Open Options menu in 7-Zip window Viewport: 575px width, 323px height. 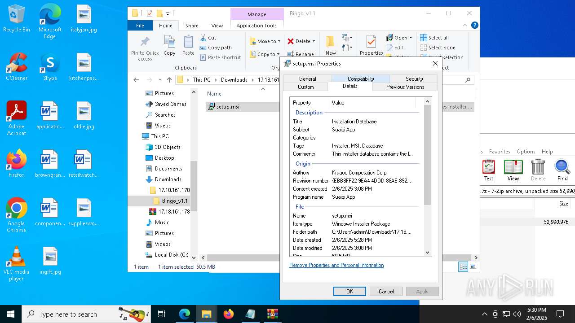[x=526, y=152]
